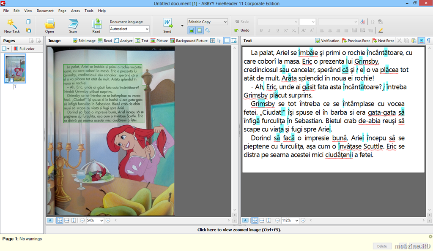Toggle the spell-check highlight button in Text pane
433x251 pixels.
tap(422, 41)
